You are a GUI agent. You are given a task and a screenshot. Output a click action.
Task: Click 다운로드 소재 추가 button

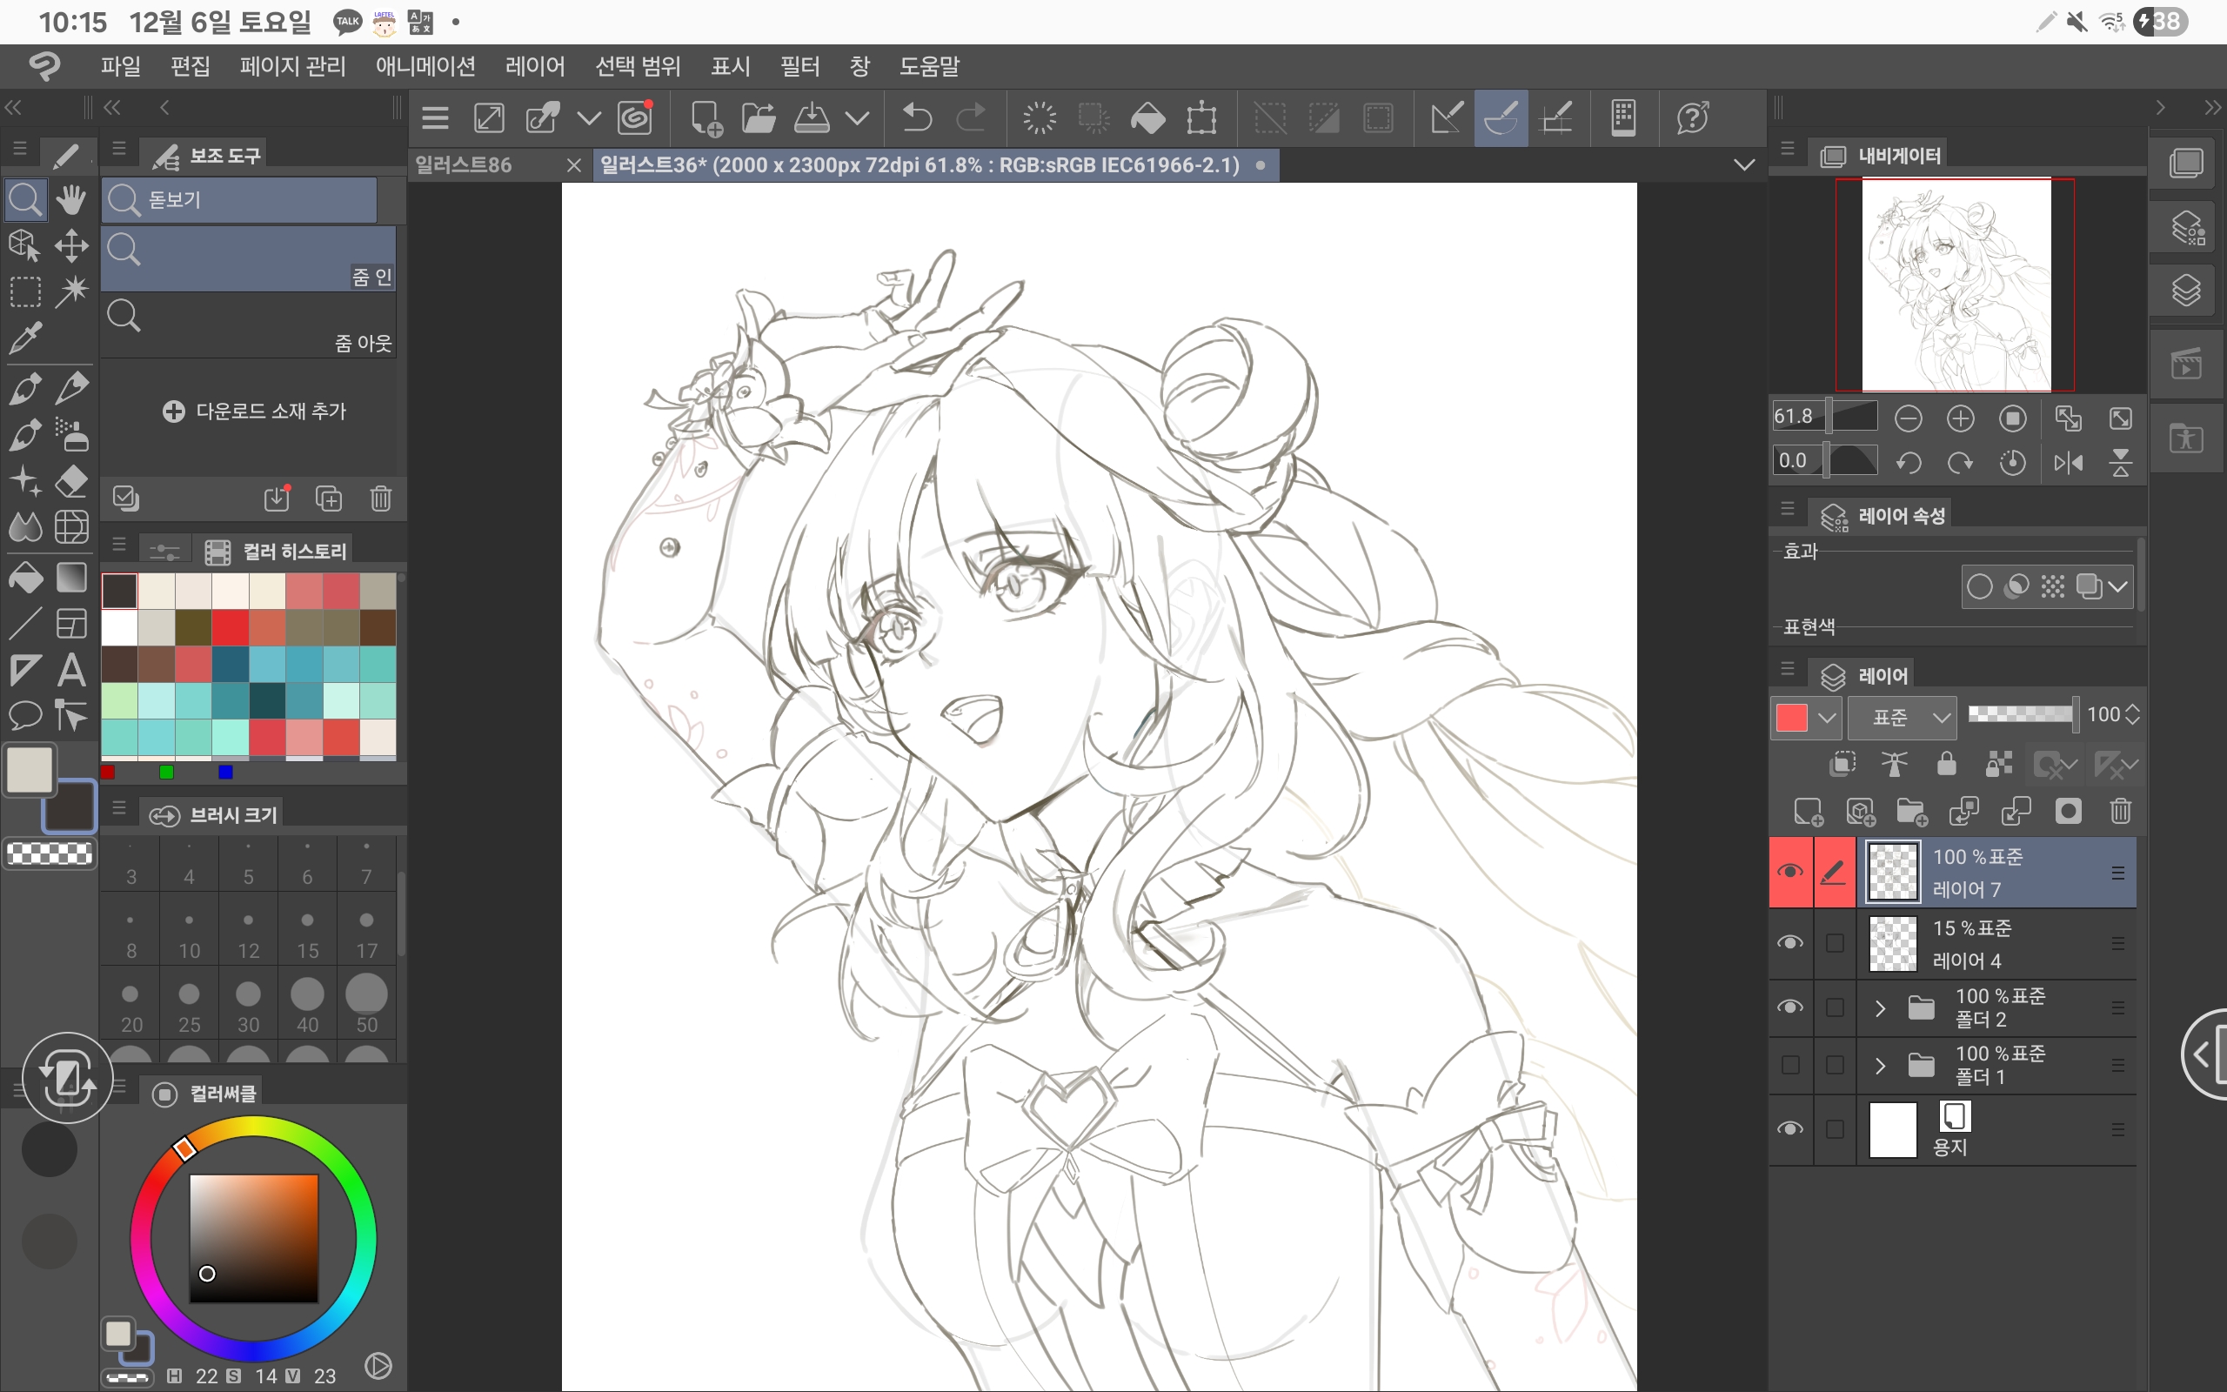coord(253,412)
